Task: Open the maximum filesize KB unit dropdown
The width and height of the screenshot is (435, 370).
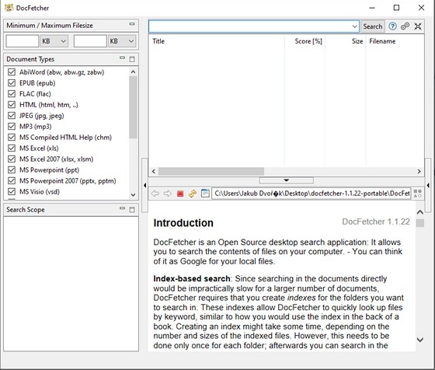Action: 122,41
